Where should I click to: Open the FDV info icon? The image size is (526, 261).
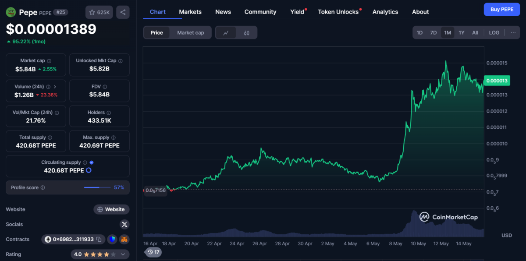pyautogui.click(x=105, y=87)
